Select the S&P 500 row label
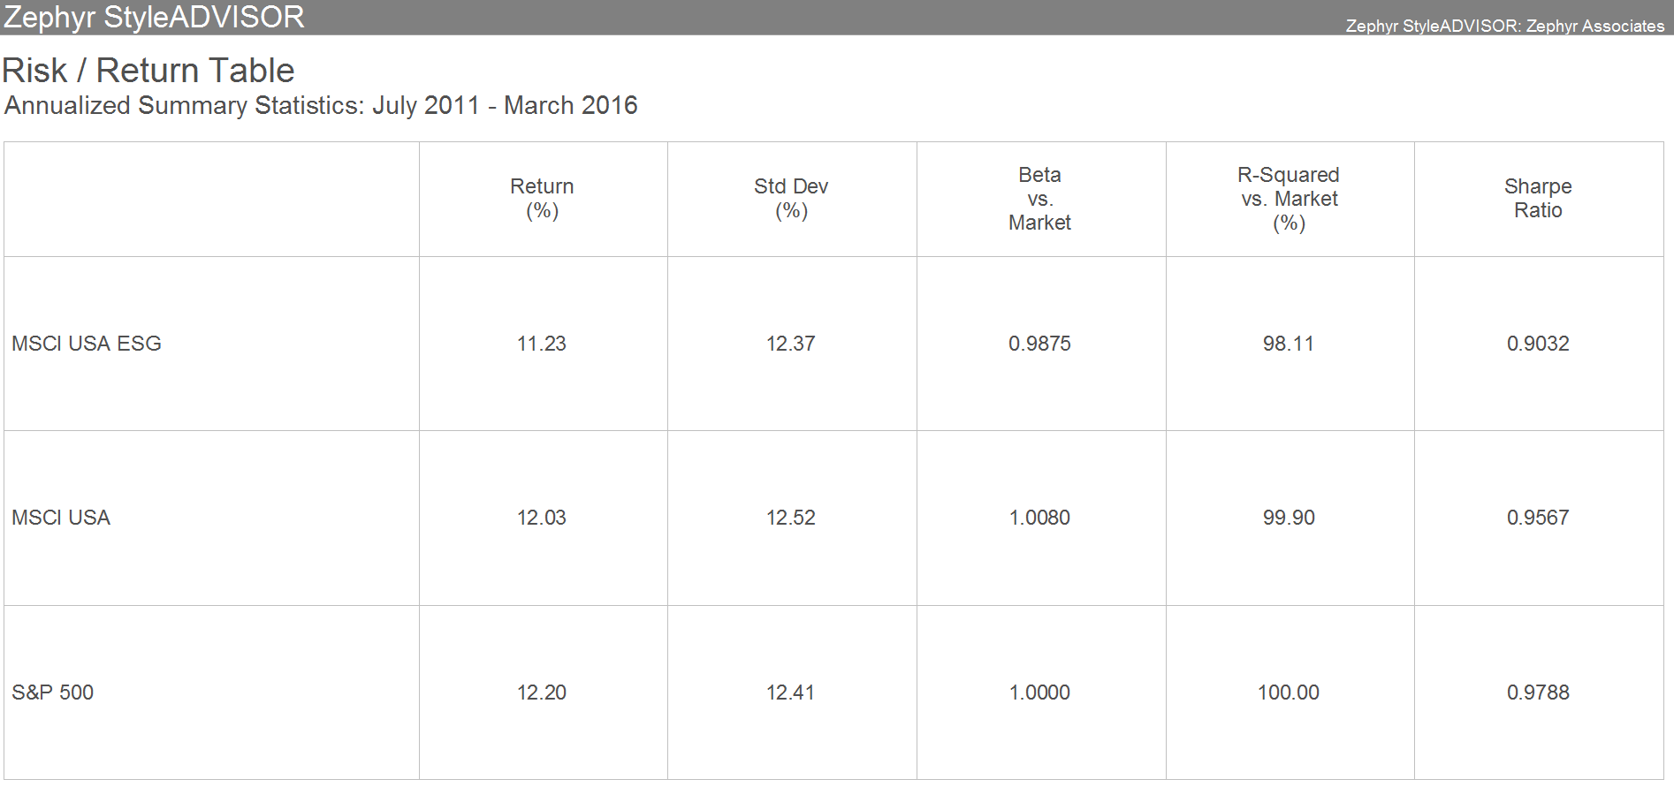 [52, 692]
